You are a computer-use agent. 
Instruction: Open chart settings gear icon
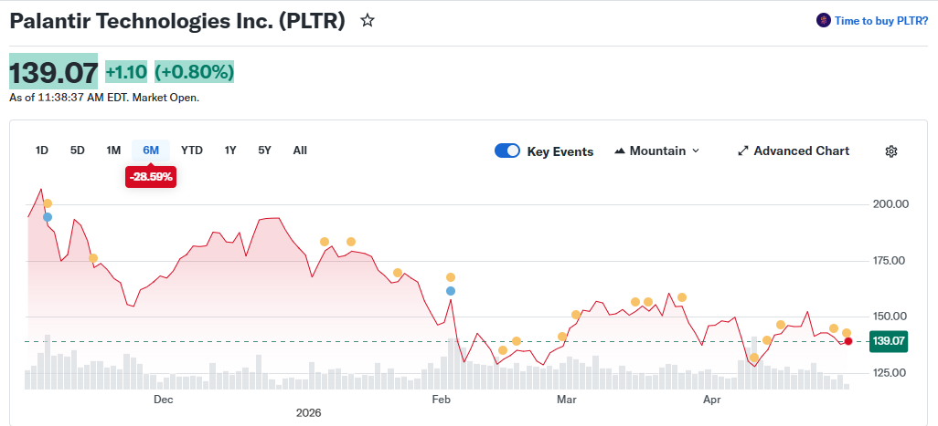(x=891, y=151)
